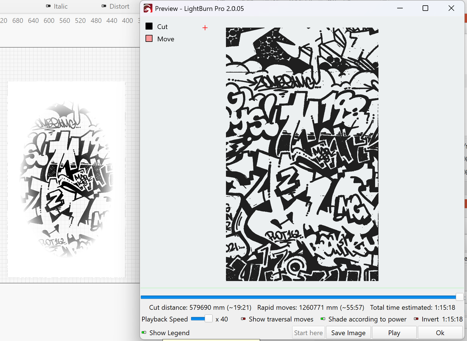
Task: Click the preview progress slider handle
Action: [459, 297]
